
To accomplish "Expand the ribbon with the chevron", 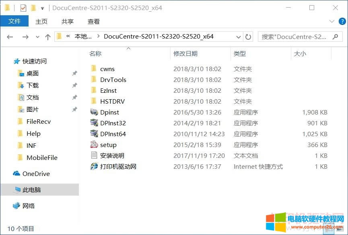I will [x=332, y=22].
